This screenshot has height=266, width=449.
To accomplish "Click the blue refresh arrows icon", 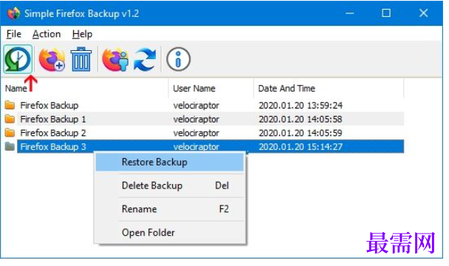I will (x=145, y=59).
